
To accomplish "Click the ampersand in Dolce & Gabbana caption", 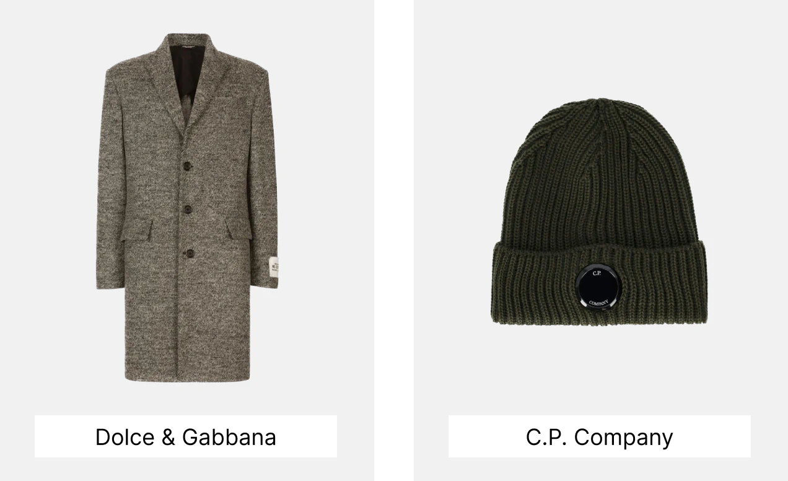I will (169, 437).
